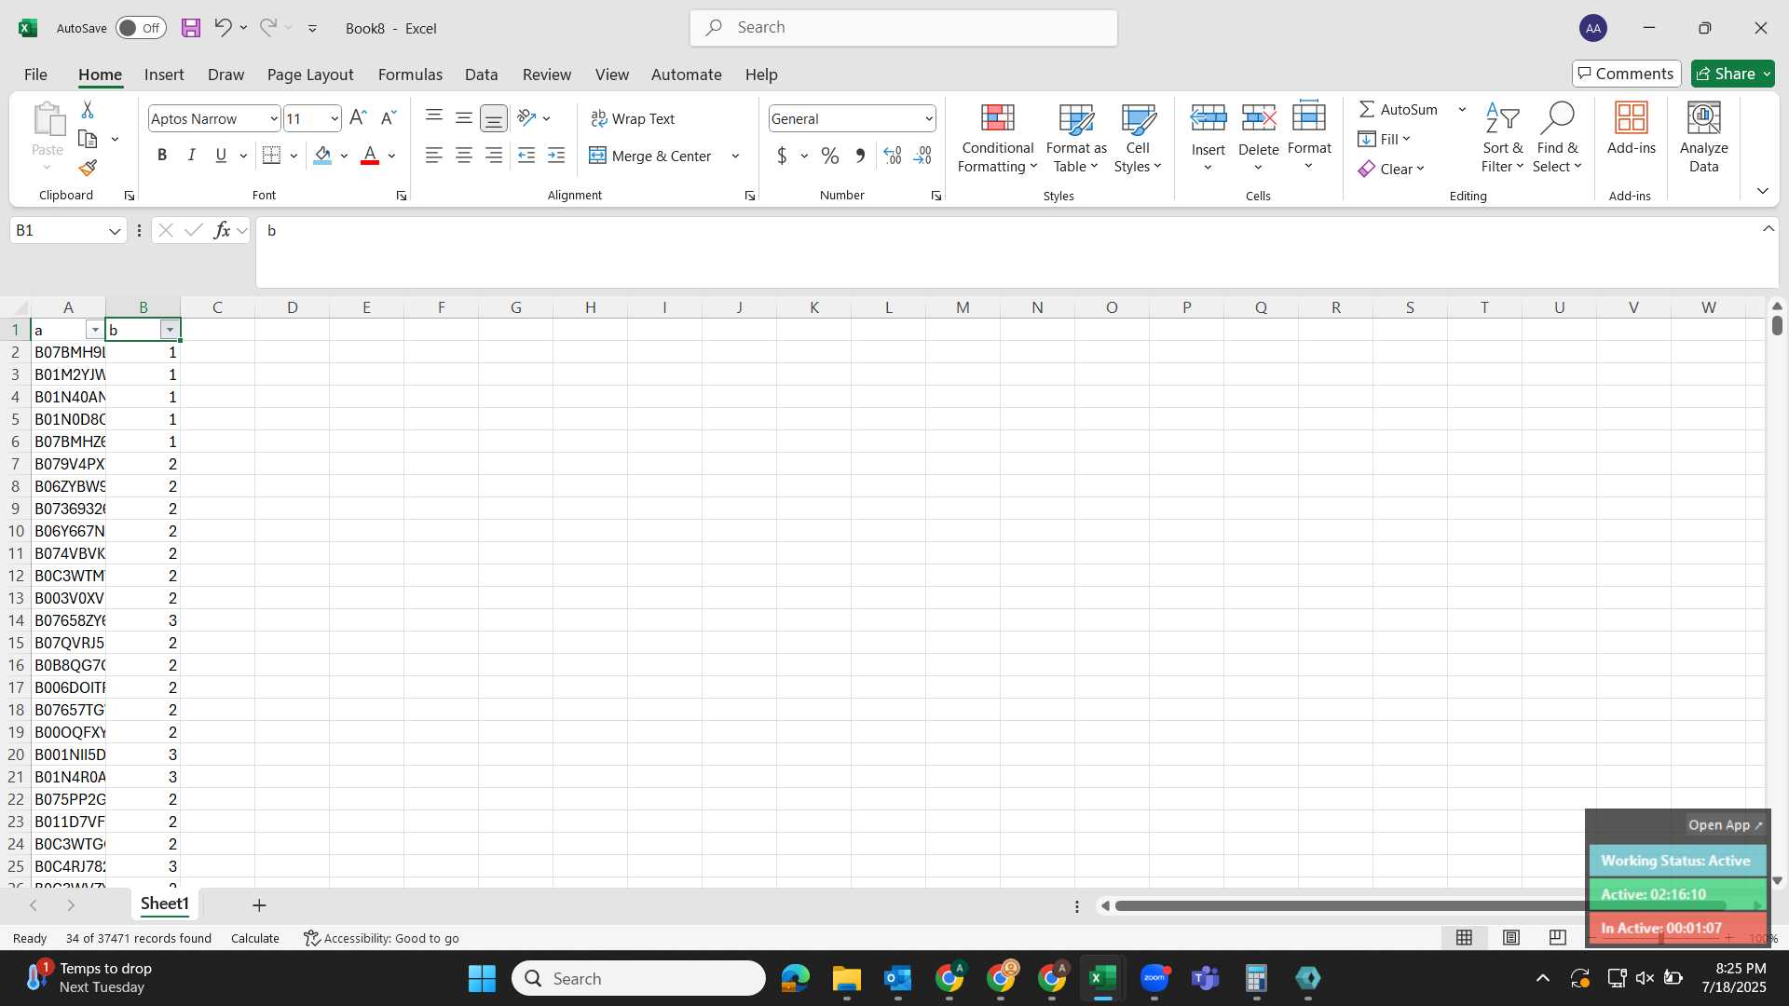The height and width of the screenshot is (1006, 1789).
Task: Click the Top Align icon
Action: point(434,117)
